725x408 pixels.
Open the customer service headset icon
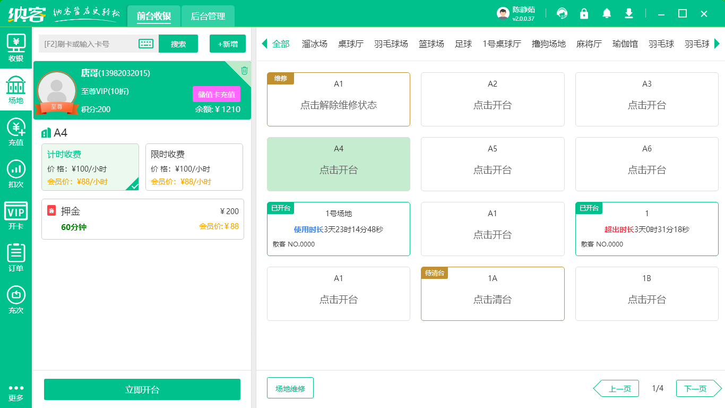coord(562,13)
